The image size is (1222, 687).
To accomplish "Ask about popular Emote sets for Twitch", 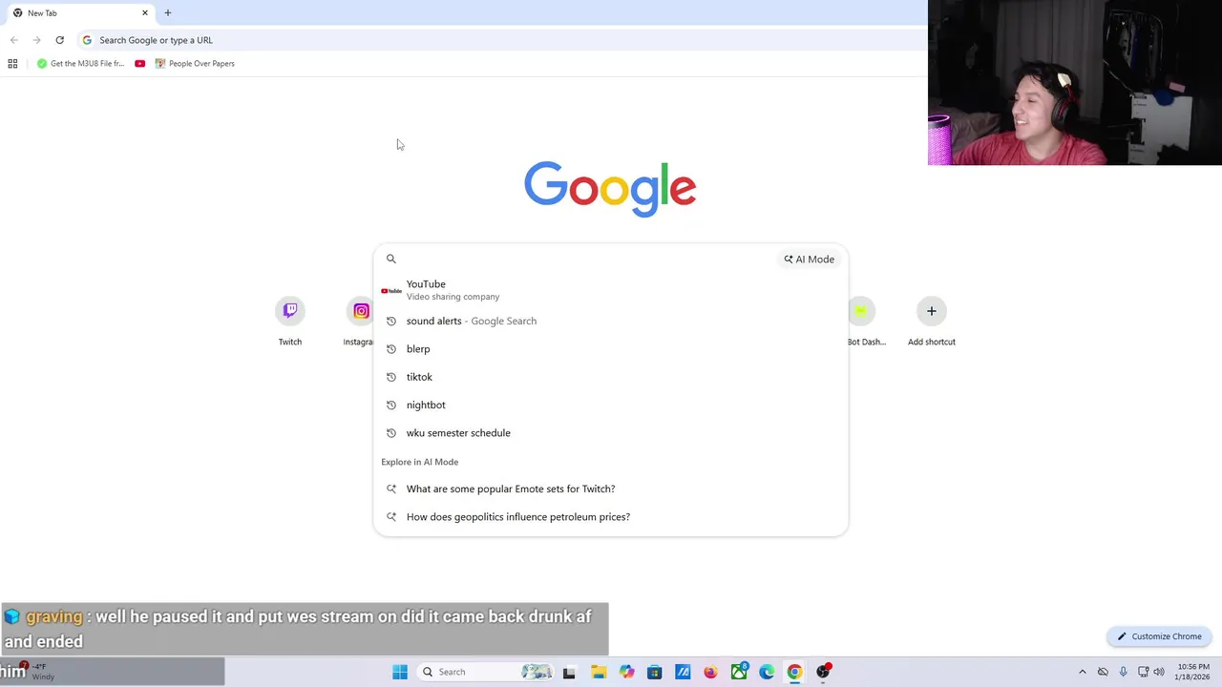I will (x=610, y=489).
